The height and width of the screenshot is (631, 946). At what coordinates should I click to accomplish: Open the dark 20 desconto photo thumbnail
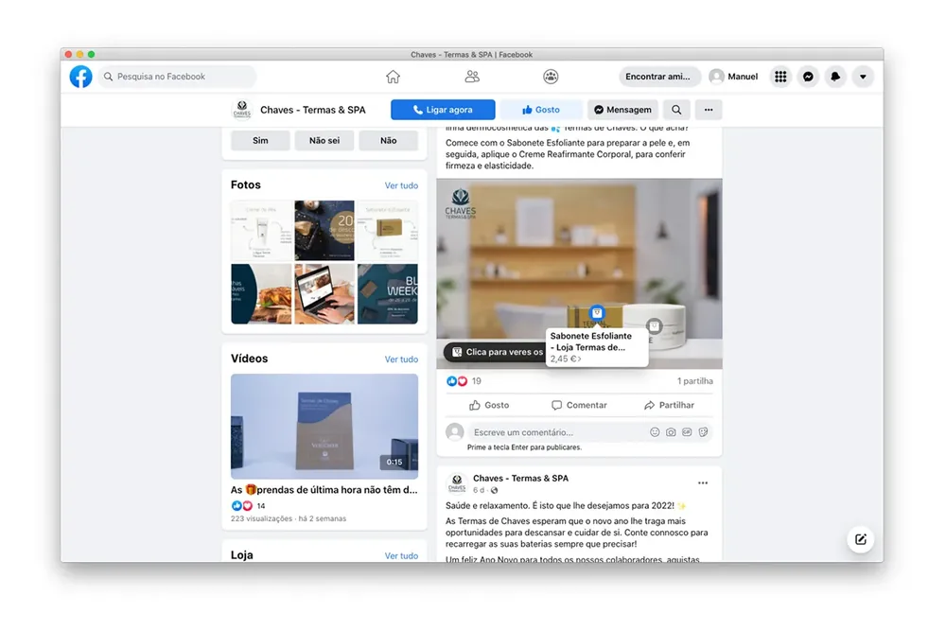[324, 231]
